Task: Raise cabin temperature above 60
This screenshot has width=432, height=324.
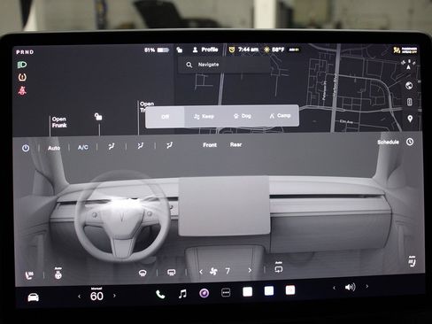Action: (x=114, y=296)
